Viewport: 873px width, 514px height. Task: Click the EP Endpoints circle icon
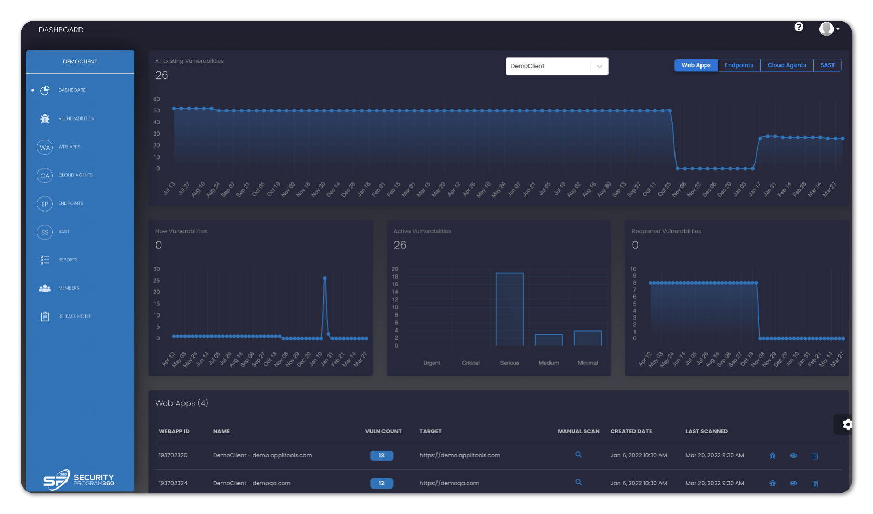(45, 204)
